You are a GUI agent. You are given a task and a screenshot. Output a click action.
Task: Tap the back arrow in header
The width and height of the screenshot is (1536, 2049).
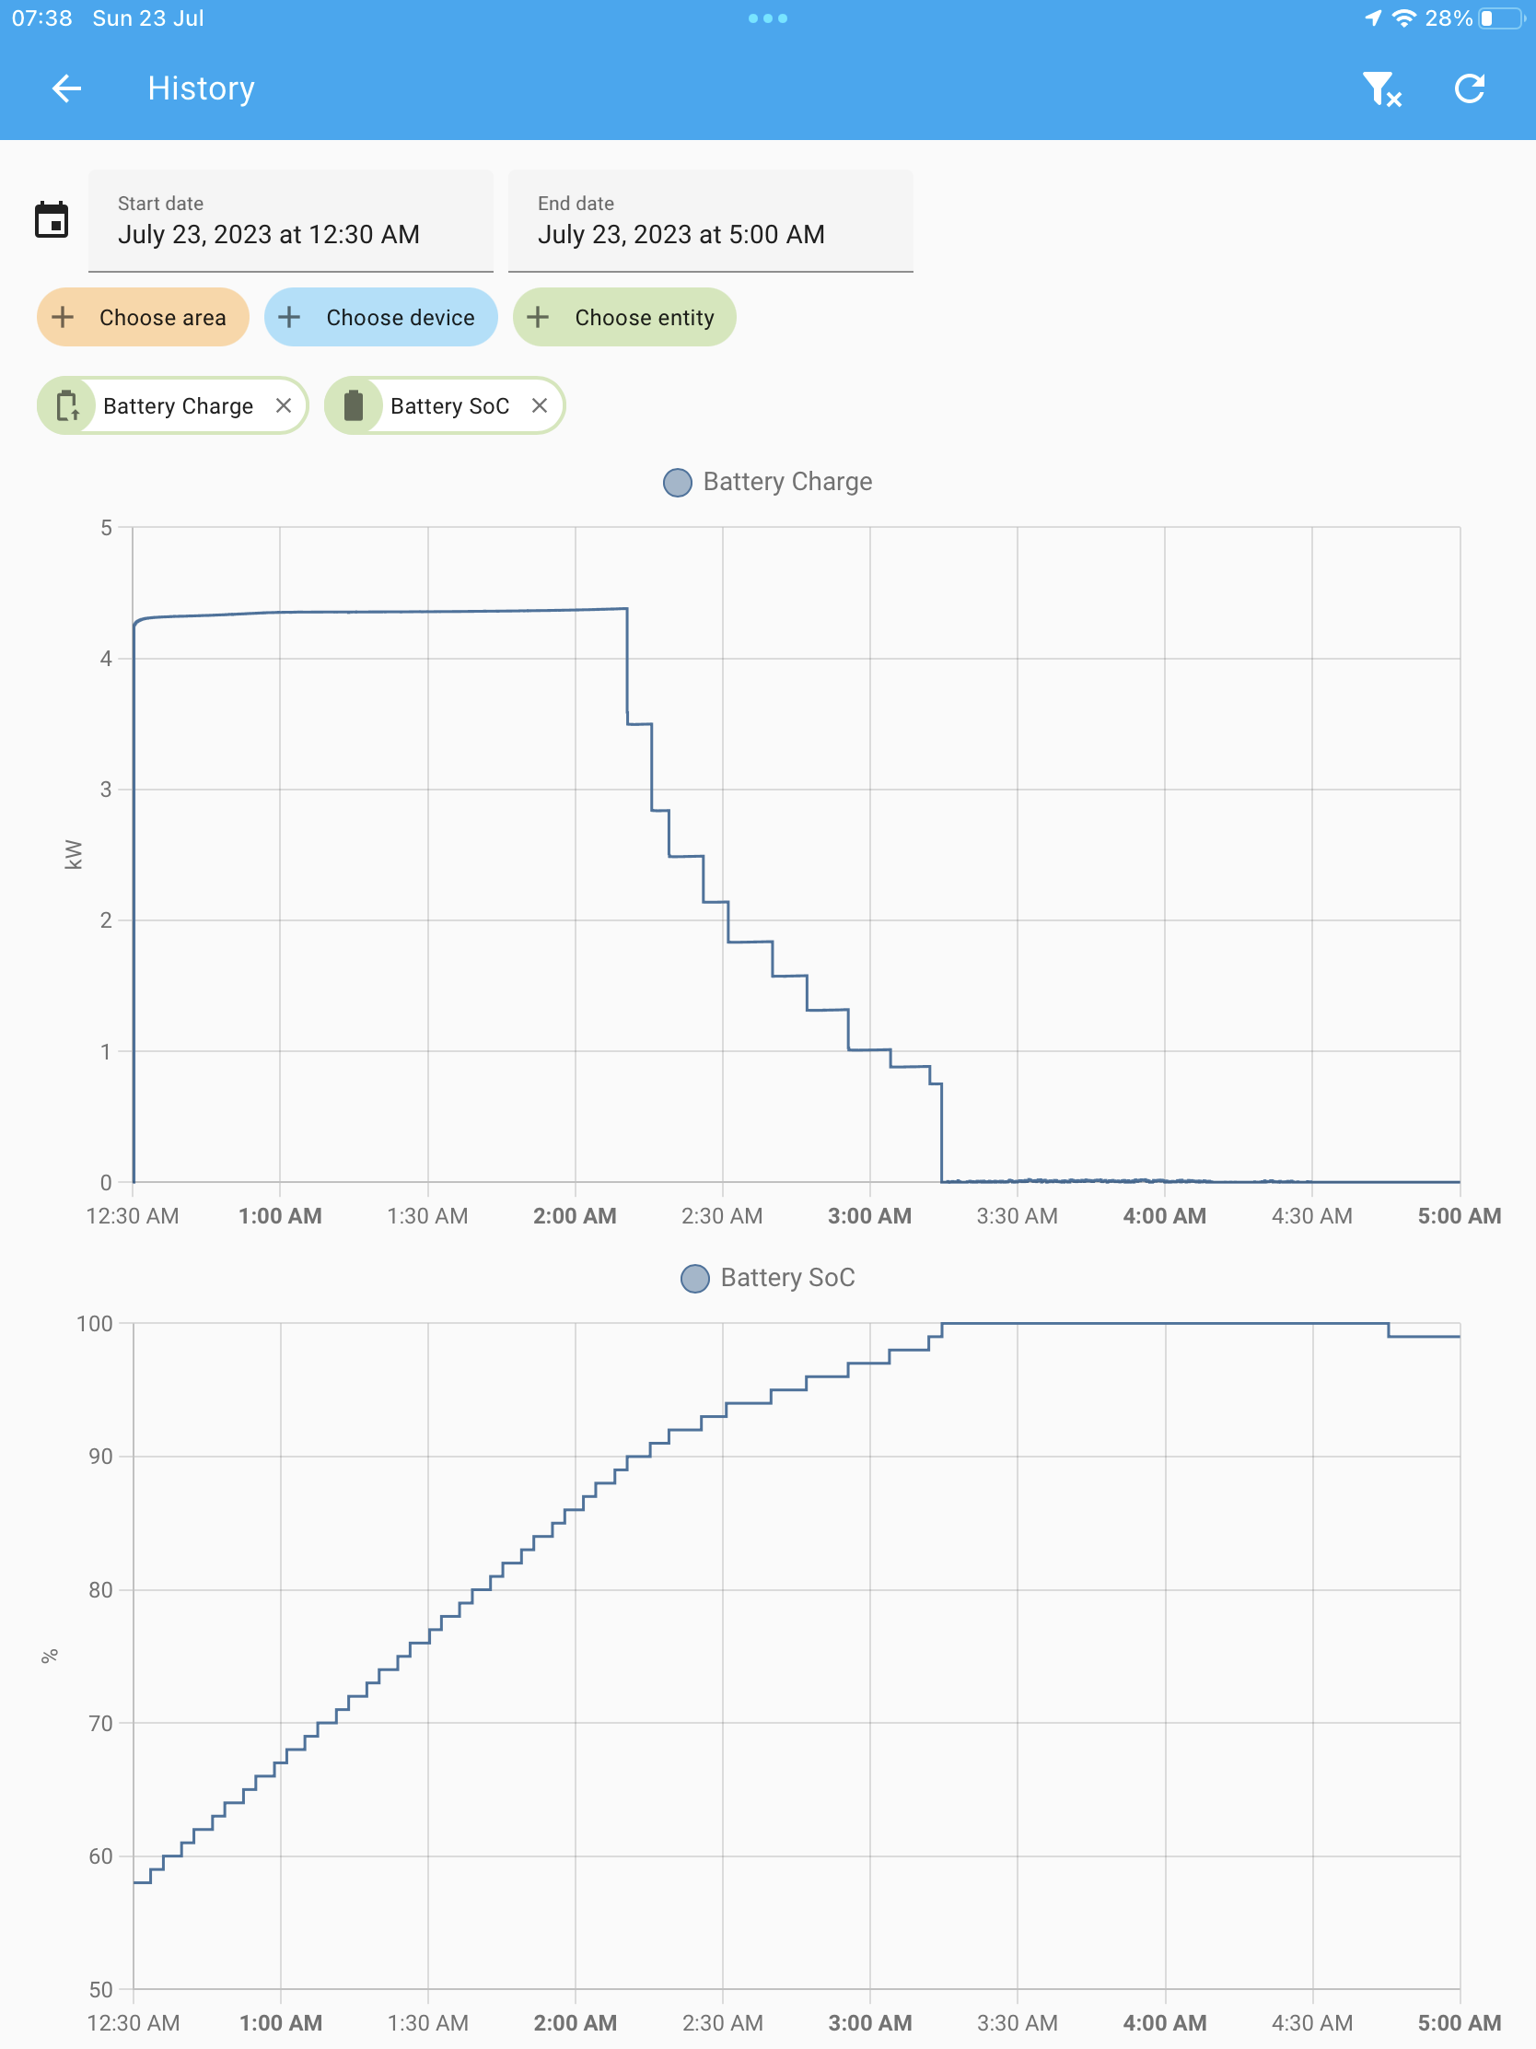pos(66,89)
